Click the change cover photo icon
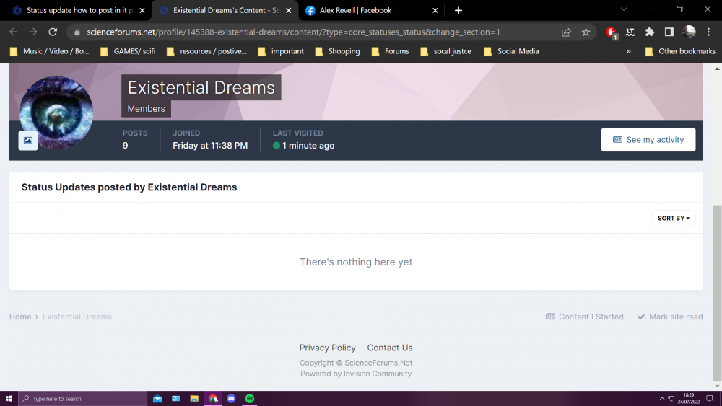 click(28, 140)
